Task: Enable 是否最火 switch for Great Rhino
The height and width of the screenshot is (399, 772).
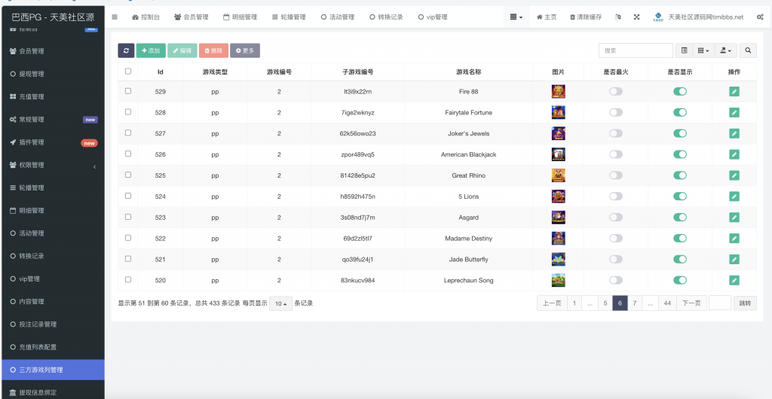Action: [616, 175]
